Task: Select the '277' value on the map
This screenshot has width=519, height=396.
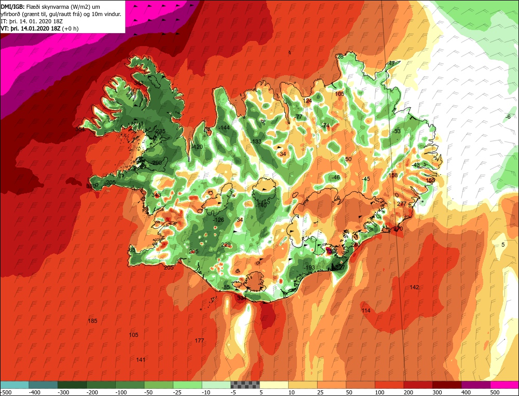Action: [402, 204]
